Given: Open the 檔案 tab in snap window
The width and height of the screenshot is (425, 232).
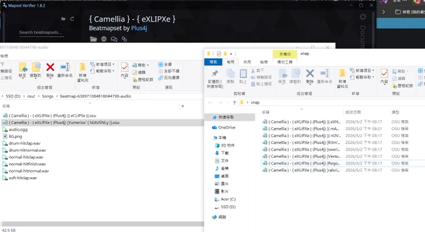Looking at the screenshot, I should pyautogui.click(x=213, y=62).
